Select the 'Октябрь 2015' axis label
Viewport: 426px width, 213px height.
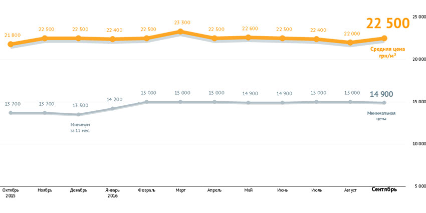[x=11, y=193]
